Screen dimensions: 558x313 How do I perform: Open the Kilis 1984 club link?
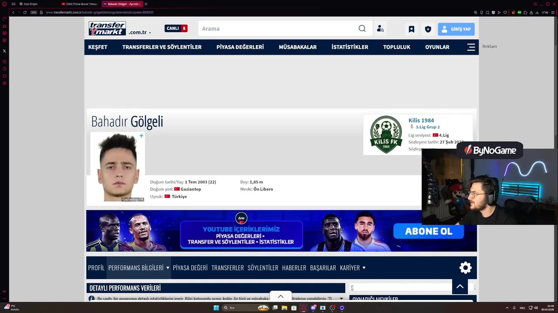coord(421,120)
